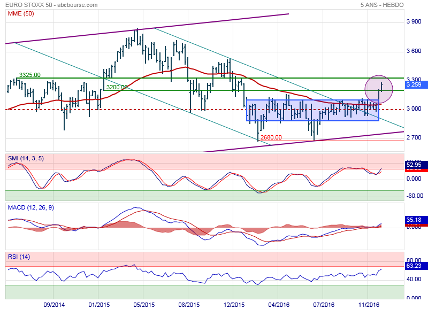This screenshot has height=310, width=428.
Task: Click the "12/2015" date axis label
Action: tap(234, 305)
